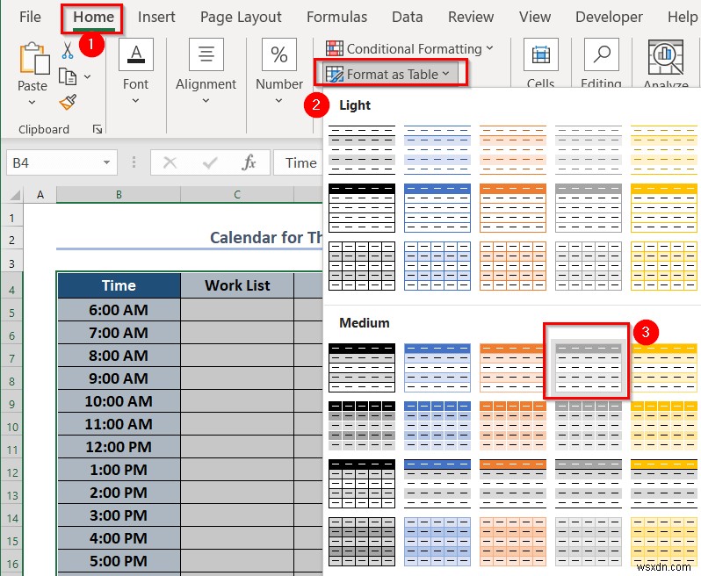The height and width of the screenshot is (576, 701).
Task: Switch to the Developer tab
Action: click(609, 17)
